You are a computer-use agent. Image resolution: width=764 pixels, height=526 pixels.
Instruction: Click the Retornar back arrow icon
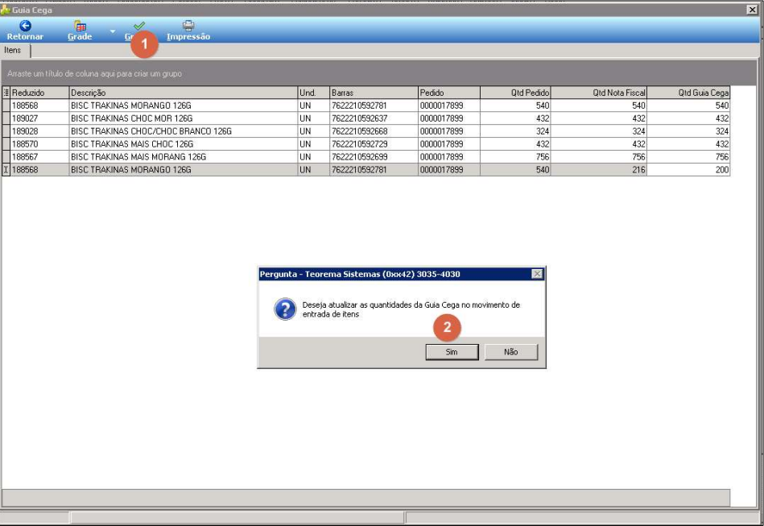click(25, 25)
